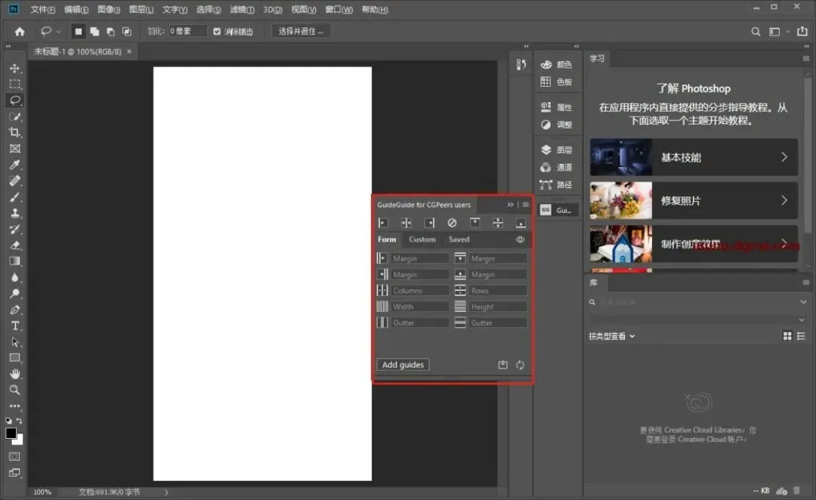Switch foreground and background colors
This screenshot has width=816, height=500.
(x=19, y=421)
